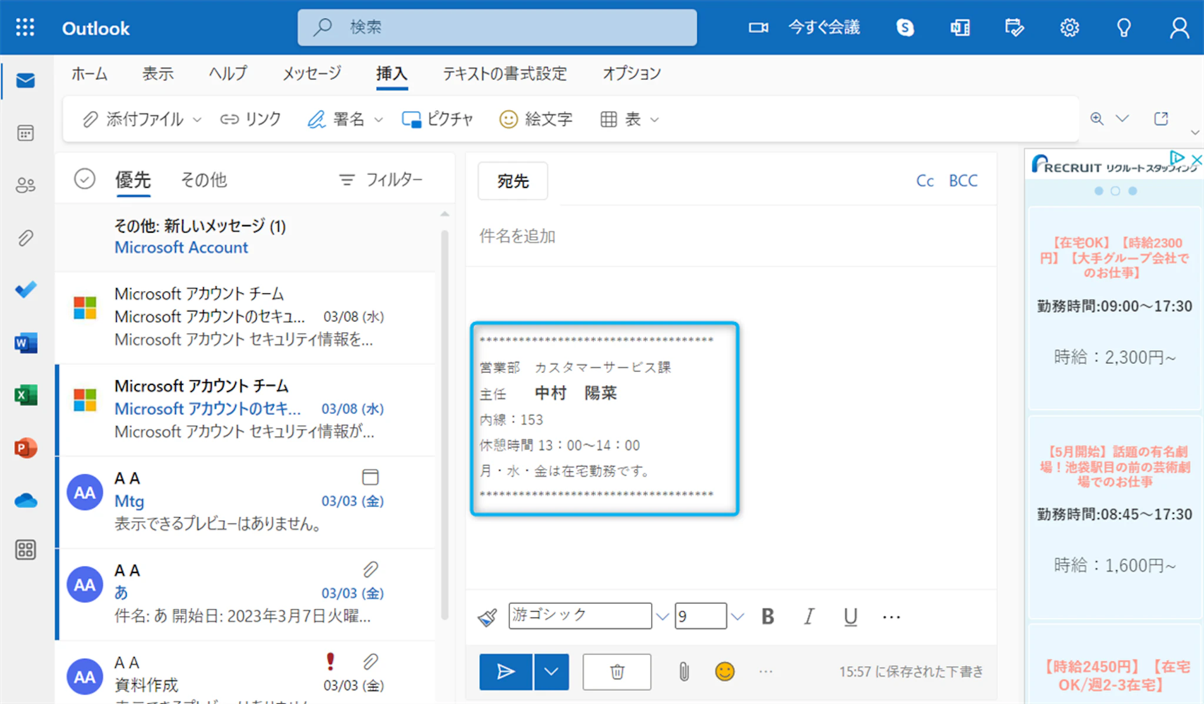This screenshot has height=704, width=1204.
Task: Click the format painter brush icon
Action: pyautogui.click(x=487, y=617)
